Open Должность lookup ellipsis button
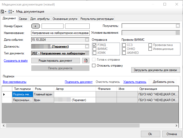The height and width of the screenshot is (138, 183). 87,47
